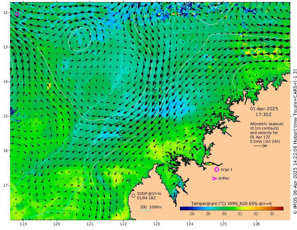This screenshot has height=230, width=297.
Task: Click the '17:30Z' time label
Action: [264, 115]
